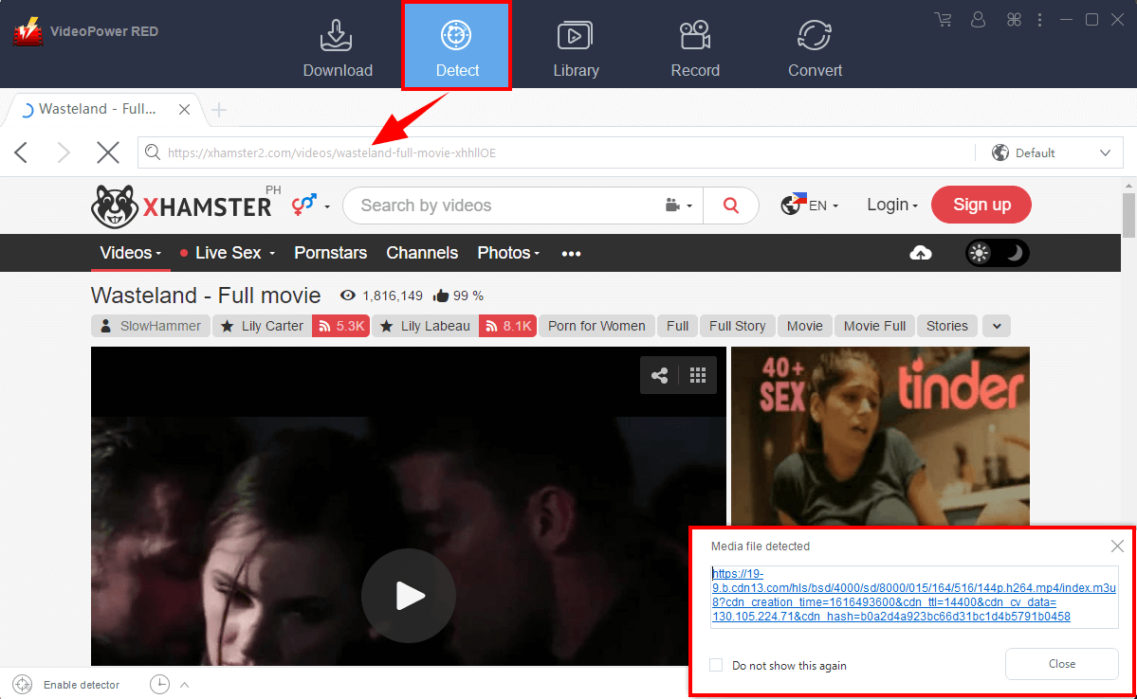Open the three-dot more navigation menu
The width and height of the screenshot is (1137, 699).
click(x=571, y=254)
